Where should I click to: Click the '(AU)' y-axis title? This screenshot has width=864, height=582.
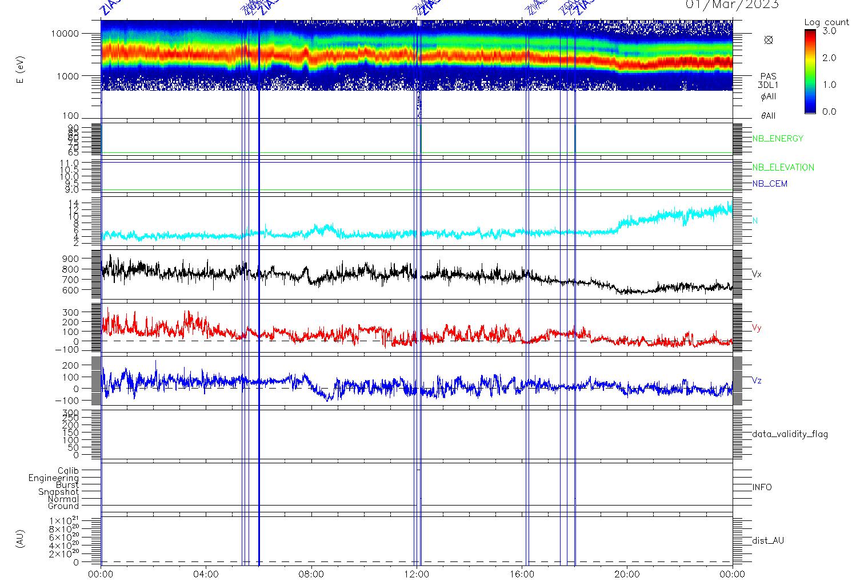pyautogui.click(x=21, y=539)
